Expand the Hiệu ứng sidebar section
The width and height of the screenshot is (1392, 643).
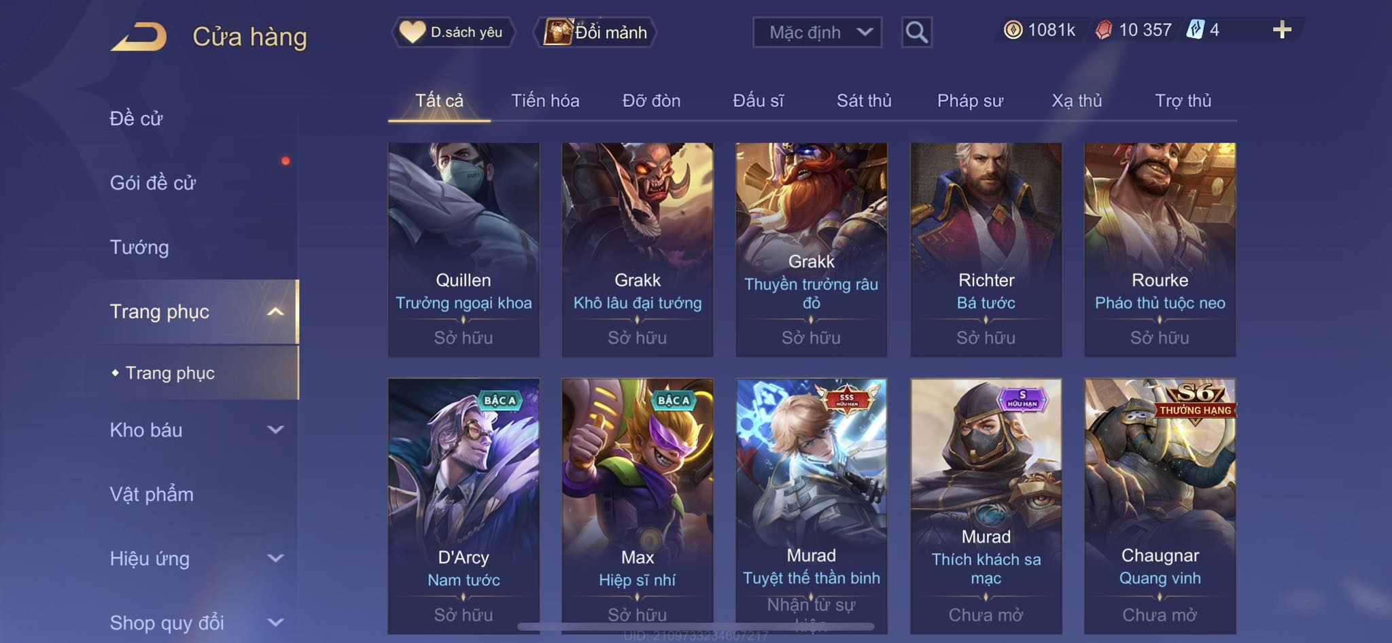275,558
